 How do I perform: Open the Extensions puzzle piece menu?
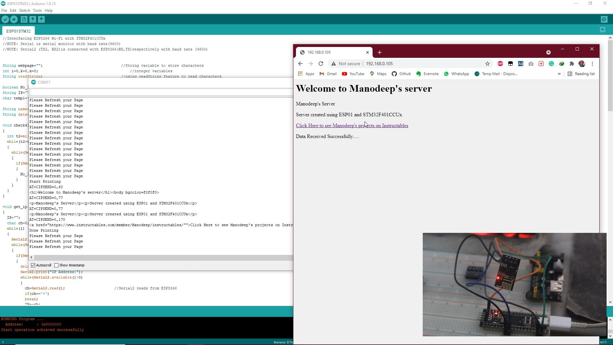click(572, 64)
